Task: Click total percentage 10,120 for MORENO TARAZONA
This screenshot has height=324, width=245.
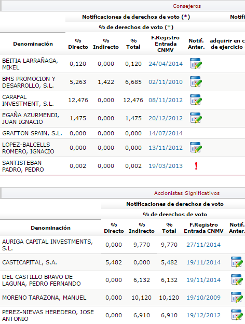Action: click(169, 298)
